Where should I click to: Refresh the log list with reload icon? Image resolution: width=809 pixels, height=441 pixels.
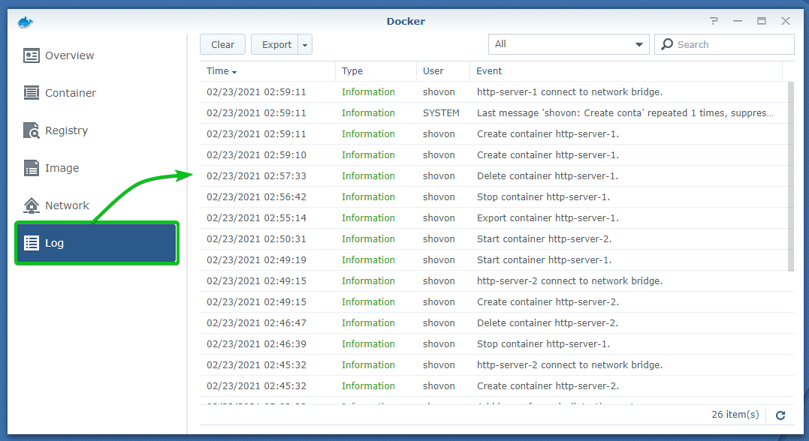[780, 415]
